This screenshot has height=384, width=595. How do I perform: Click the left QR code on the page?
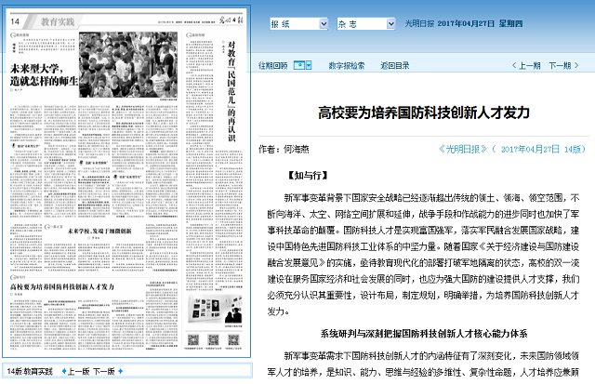coord(193,339)
